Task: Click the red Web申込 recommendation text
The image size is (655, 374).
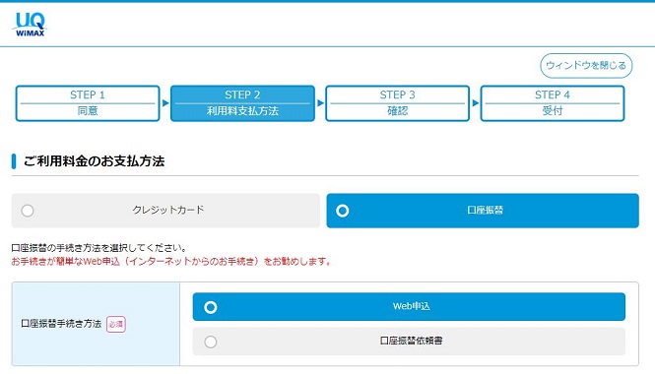Action: coord(171,262)
